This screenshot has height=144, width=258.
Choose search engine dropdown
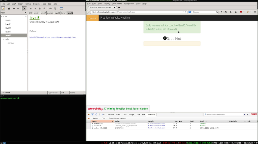[190, 12]
